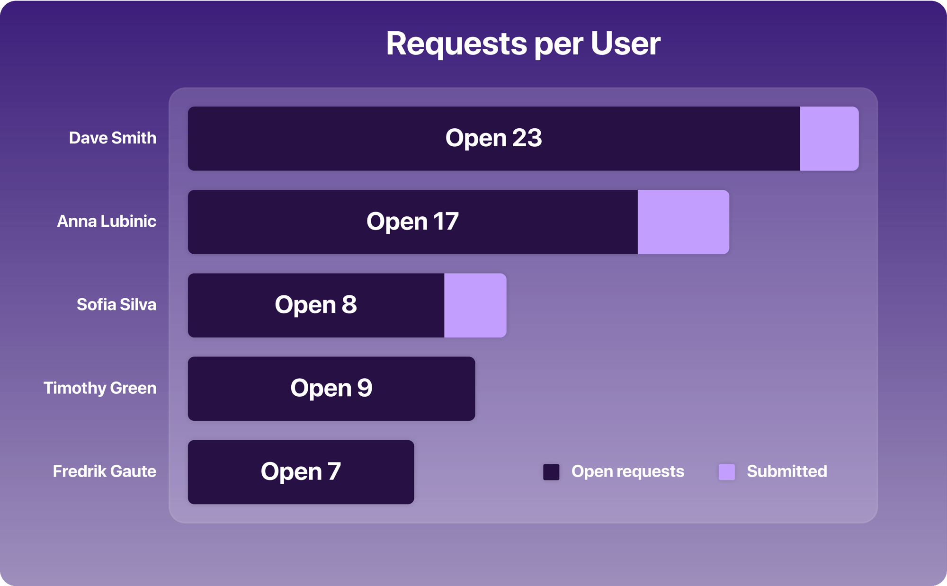Click Dave Smith's submitted bar segment
The image size is (947, 586).
[829, 139]
